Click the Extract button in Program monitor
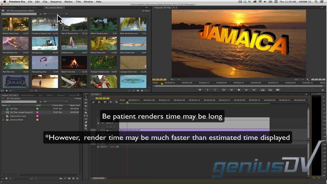 [270, 90]
